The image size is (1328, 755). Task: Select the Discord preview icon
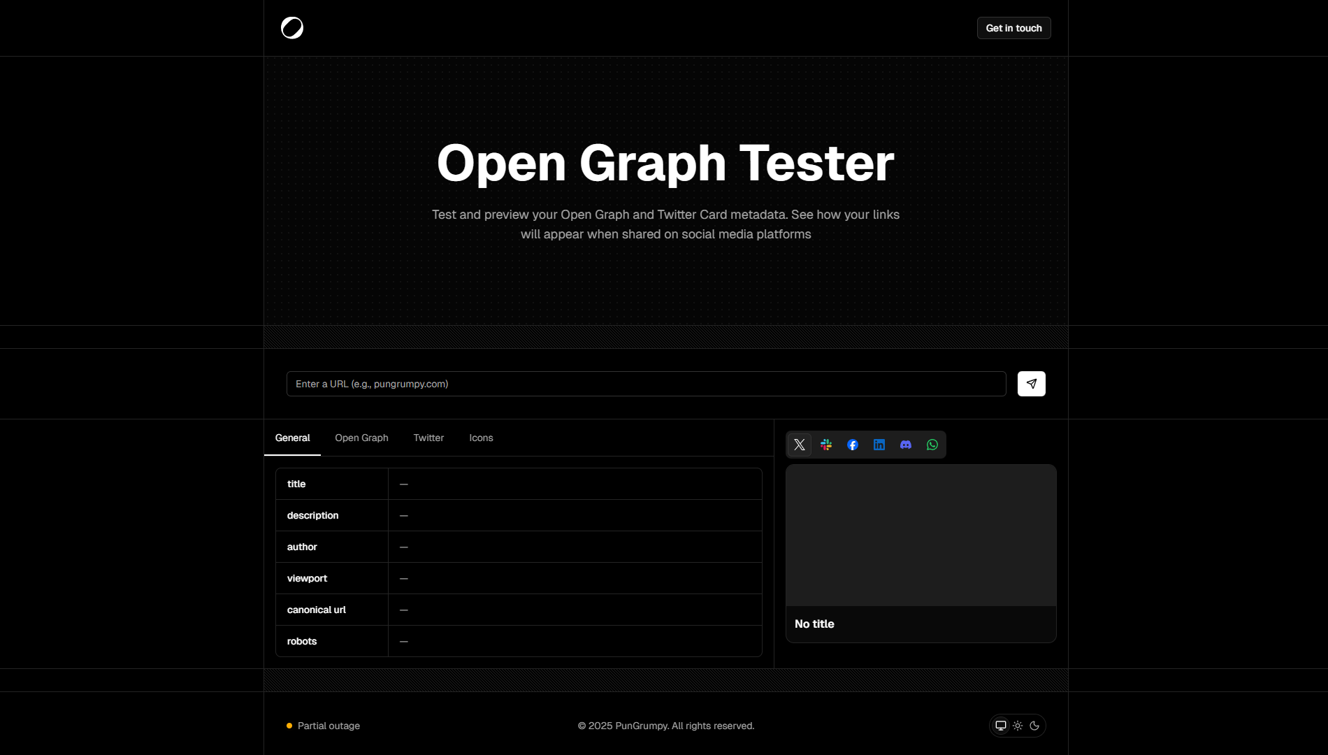click(x=906, y=445)
